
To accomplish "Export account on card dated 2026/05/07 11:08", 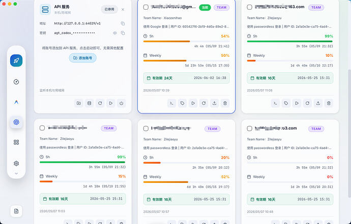I will [x=318, y=103].
